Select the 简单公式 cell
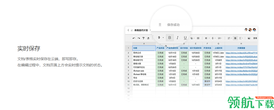This screenshot has width=274, height=110. click(144, 53)
